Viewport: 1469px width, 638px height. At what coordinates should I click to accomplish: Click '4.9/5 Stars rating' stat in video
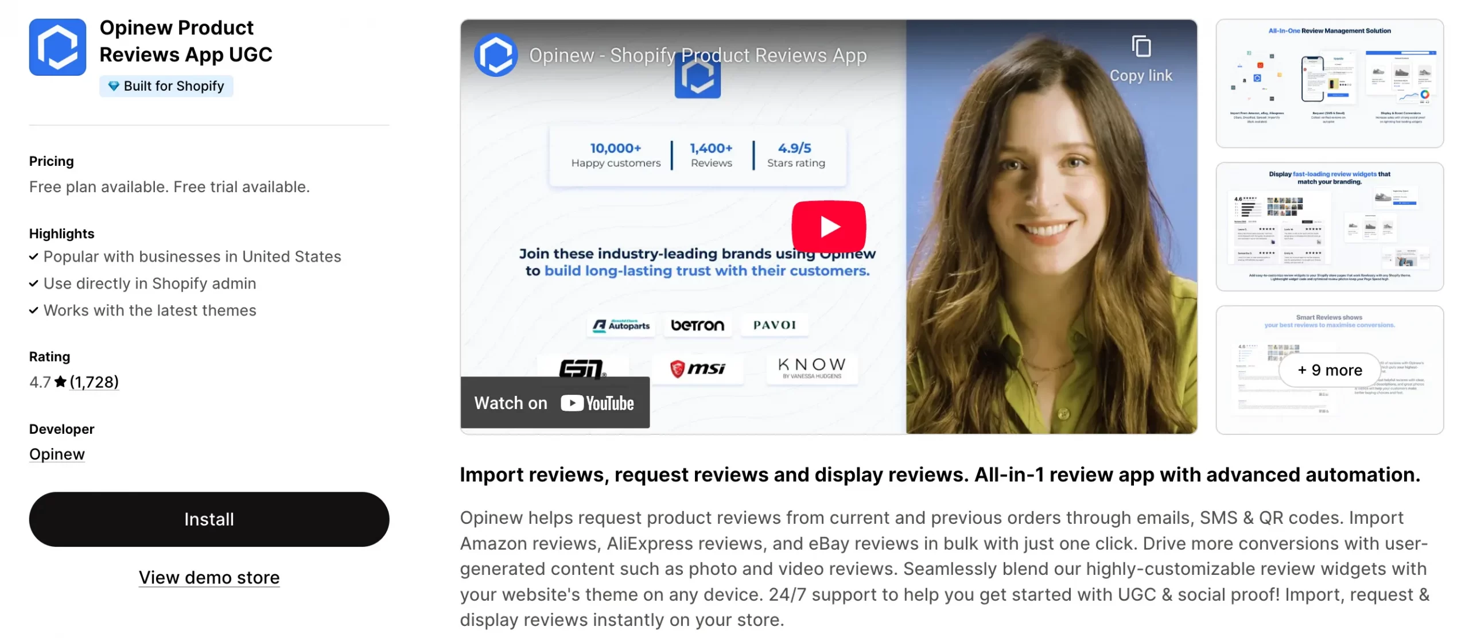click(796, 155)
